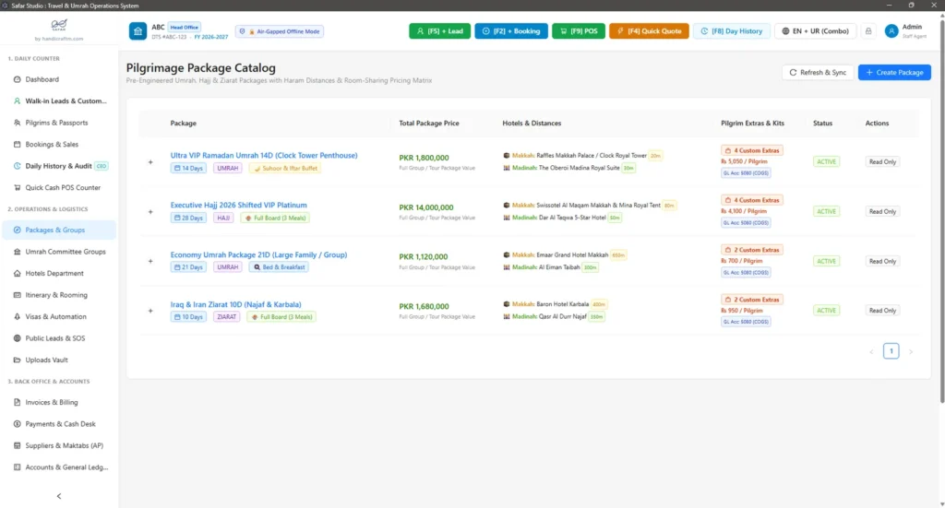The image size is (945, 508).
Task: Click the Umrah Committee Groups icon
Action: click(17, 252)
